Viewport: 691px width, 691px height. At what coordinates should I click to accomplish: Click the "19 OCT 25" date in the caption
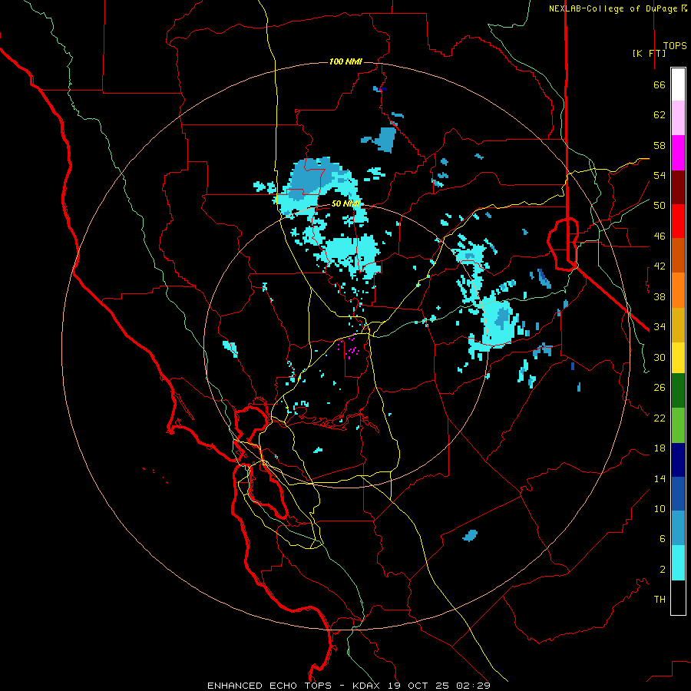click(x=418, y=686)
